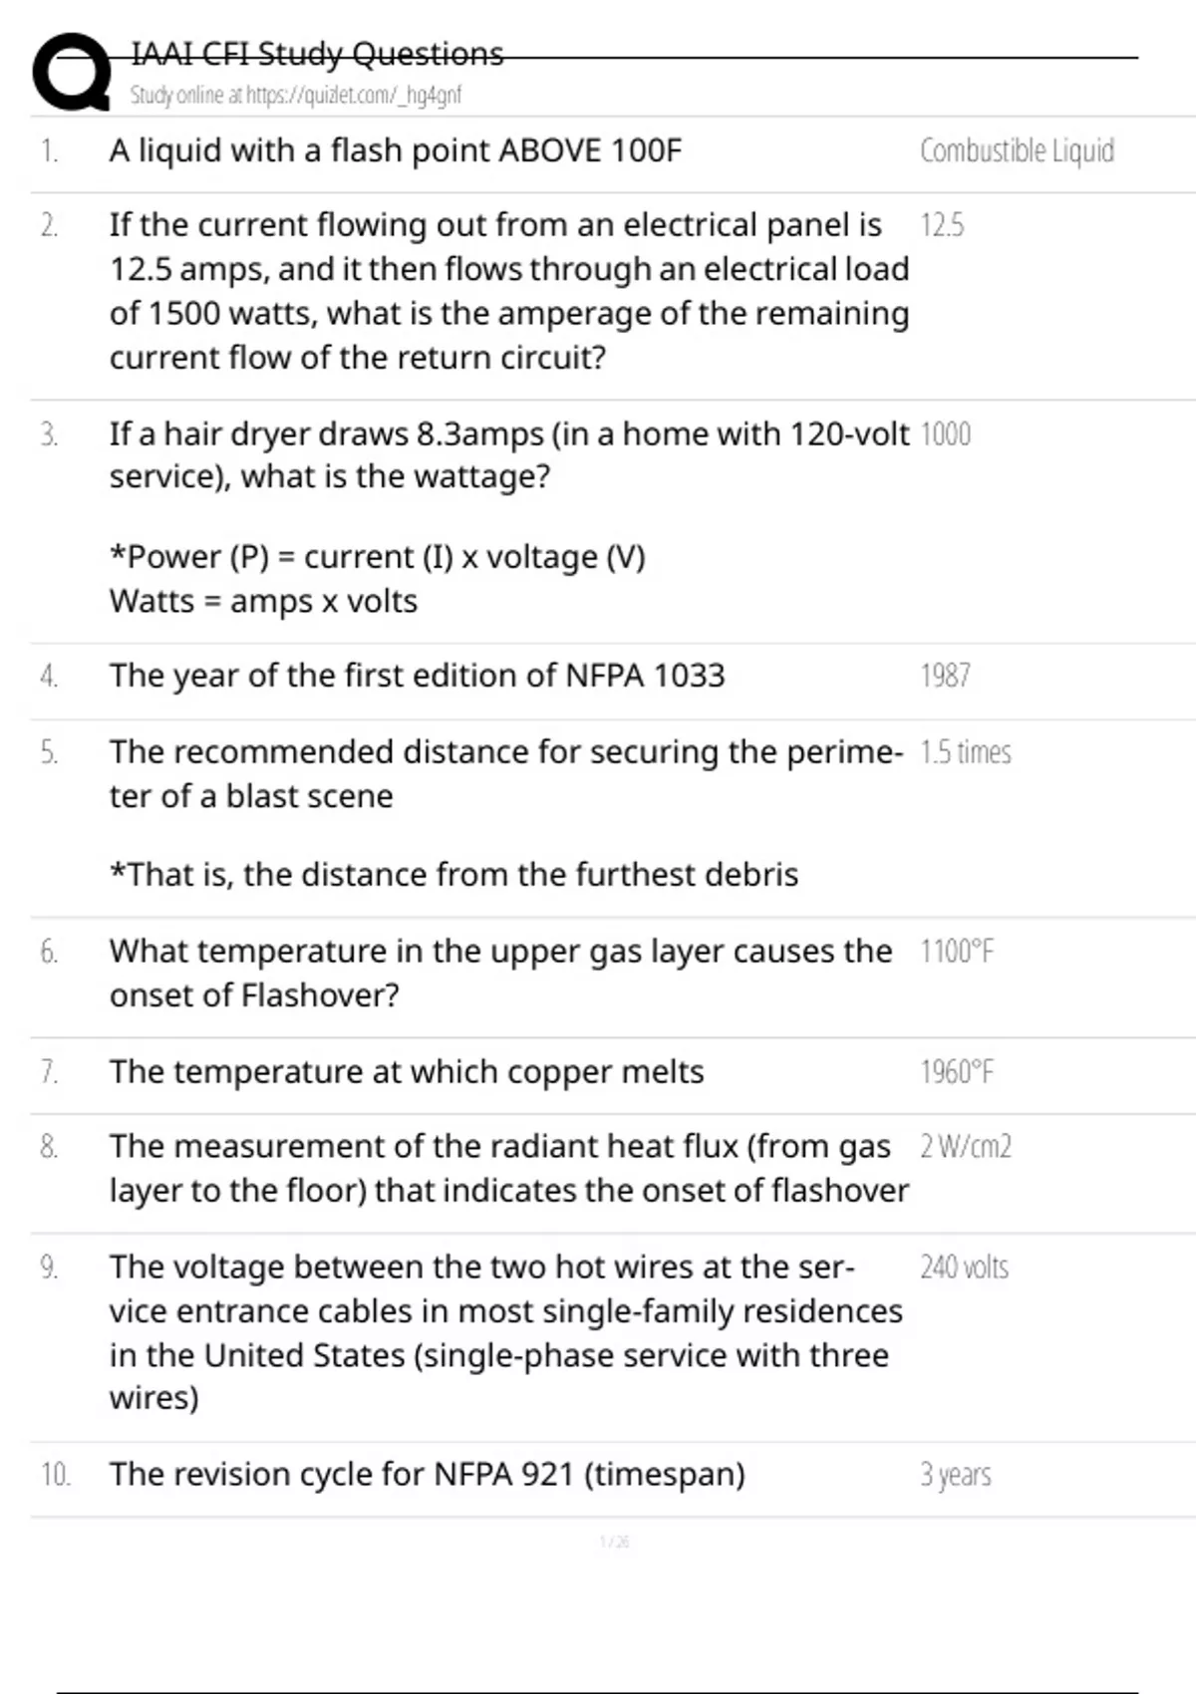The height and width of the screenshot is (1694, 1196).
Task: Select the Combustible Liquid answer
Action: 1017,151
